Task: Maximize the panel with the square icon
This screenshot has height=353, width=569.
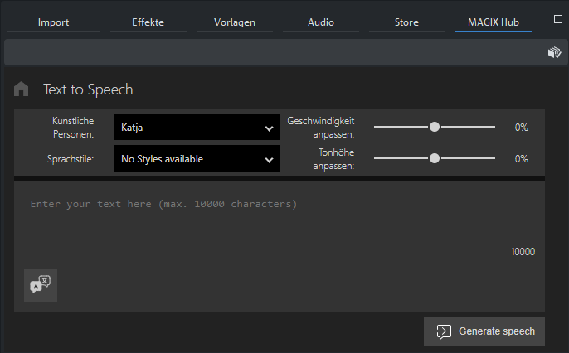Action: pos(558,19)
